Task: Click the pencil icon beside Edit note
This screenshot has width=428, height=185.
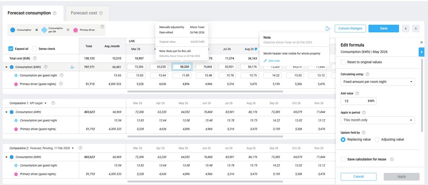Action: [x=265, y=61]
